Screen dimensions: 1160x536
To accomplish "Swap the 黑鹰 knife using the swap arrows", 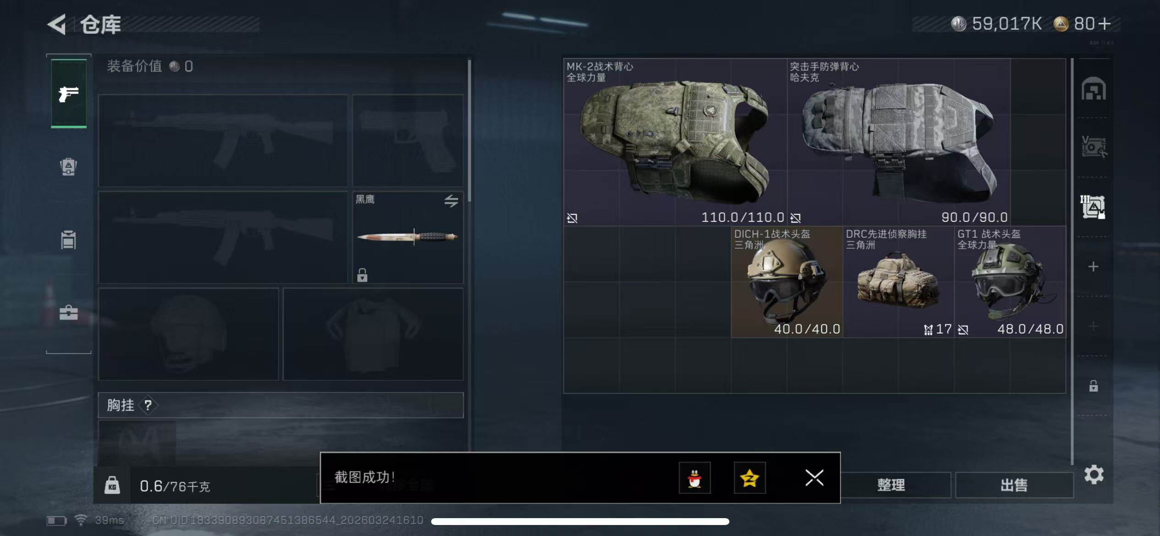I will (x=451, y=201).
